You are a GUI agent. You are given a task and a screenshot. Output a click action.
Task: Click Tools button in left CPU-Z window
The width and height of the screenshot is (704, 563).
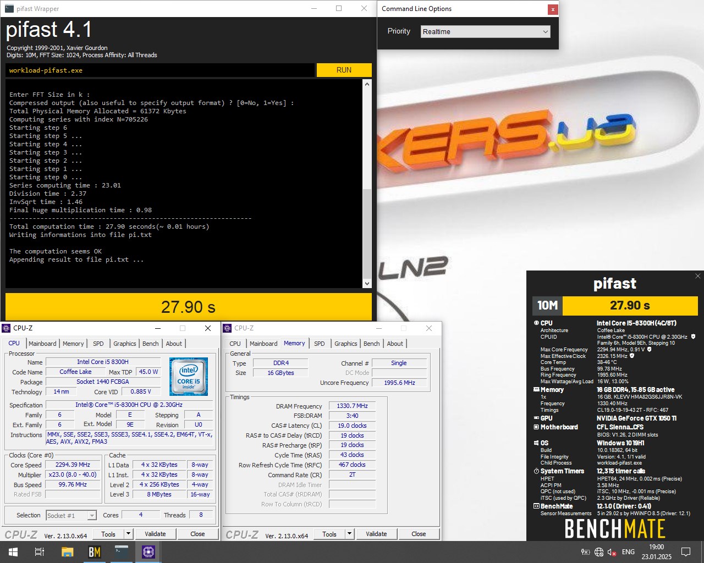pos(108,534)
